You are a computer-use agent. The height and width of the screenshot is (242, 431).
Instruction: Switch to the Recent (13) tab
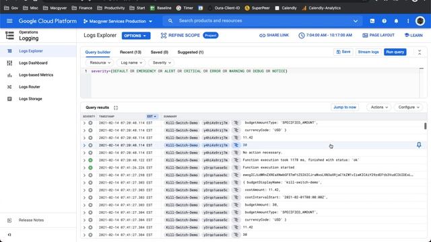click(x=131, y=52)
